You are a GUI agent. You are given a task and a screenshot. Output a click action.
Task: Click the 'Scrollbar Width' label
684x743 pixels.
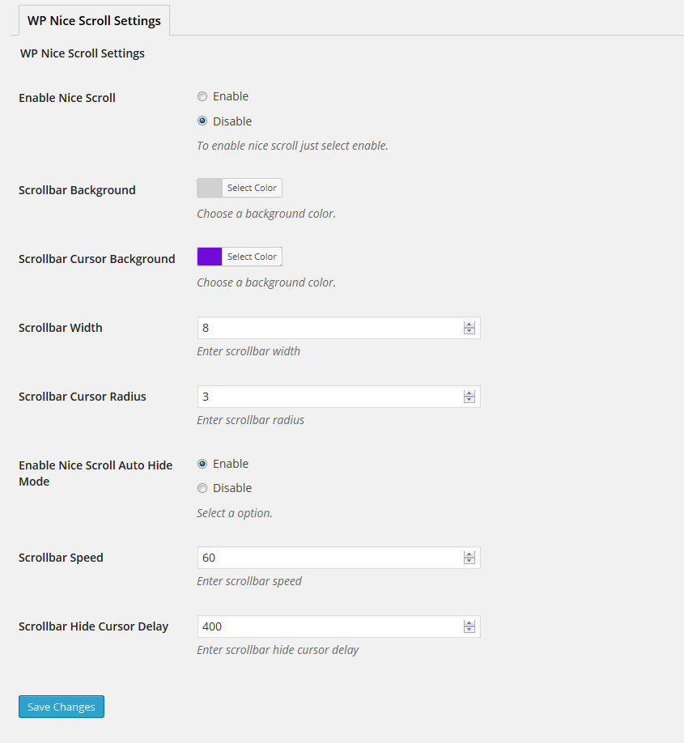60,328
